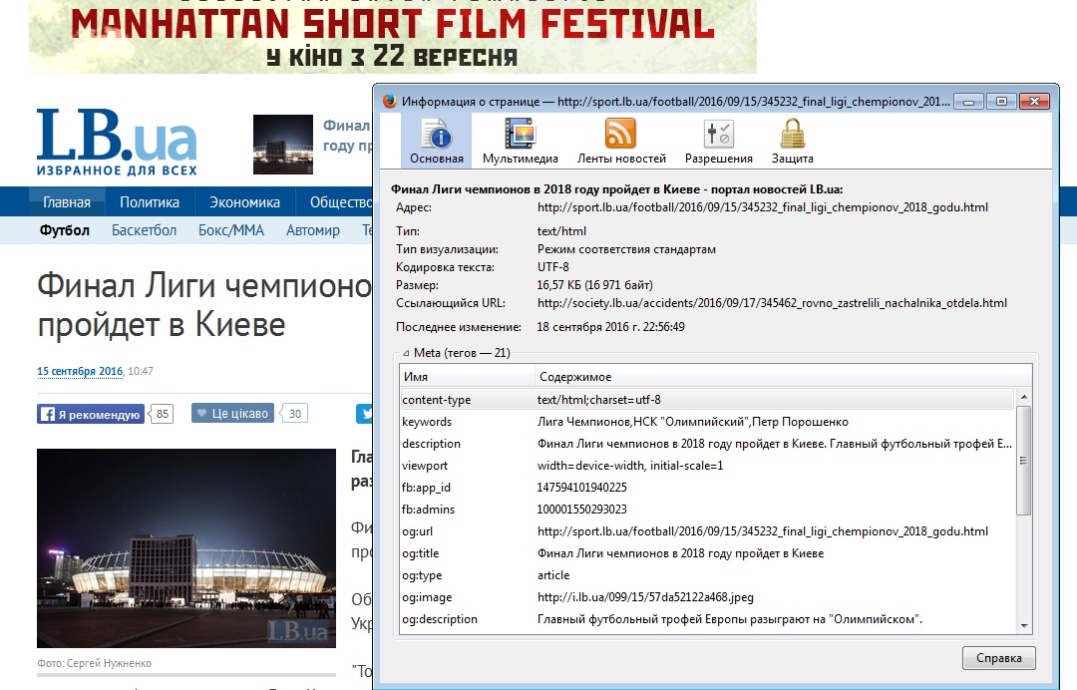The width and height of the screenshot is (1077, 690).
Task: Click the Facebook Я рекомендую button
Action: (x=91, y=414)
